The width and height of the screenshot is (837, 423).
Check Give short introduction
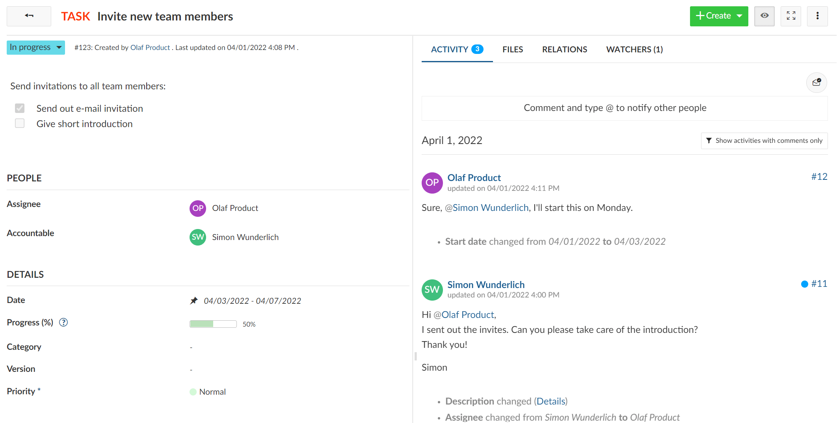tap(20, 123)
